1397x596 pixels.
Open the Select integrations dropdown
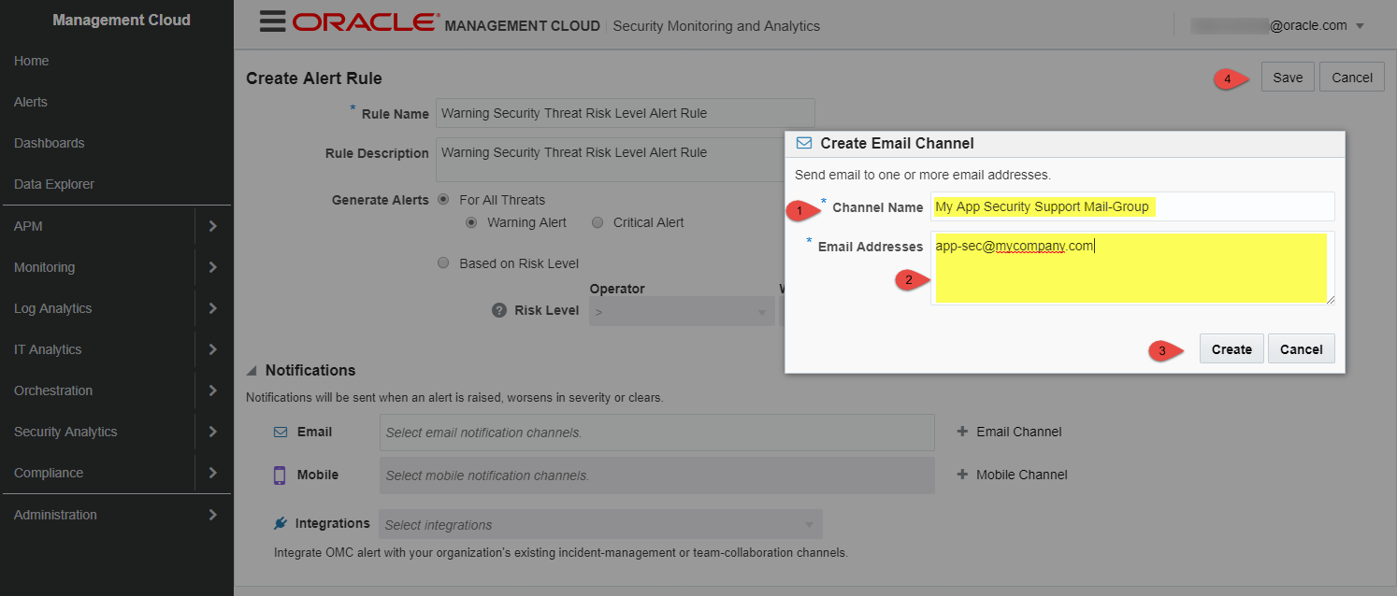600,524
